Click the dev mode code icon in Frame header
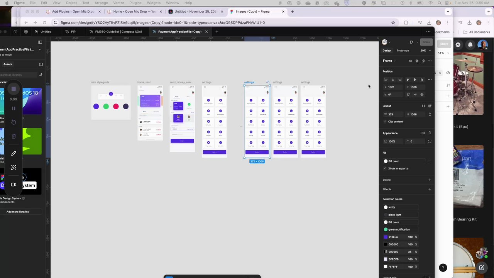Viewport: 494px width, 278px height. pyautogui.click(x=410, y=61)
